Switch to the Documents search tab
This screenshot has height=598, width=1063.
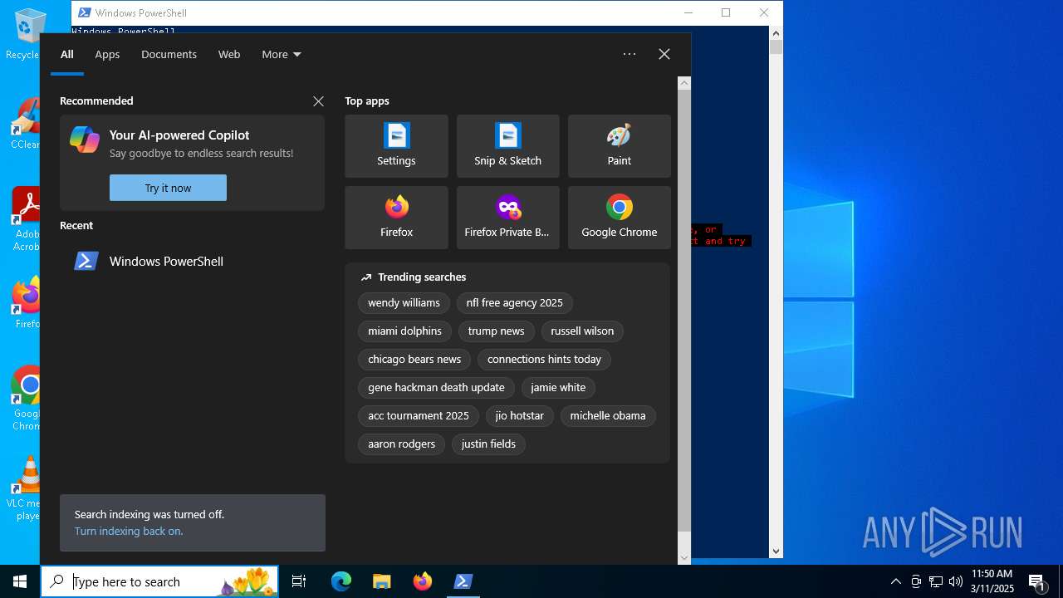(x=169, y=54)
